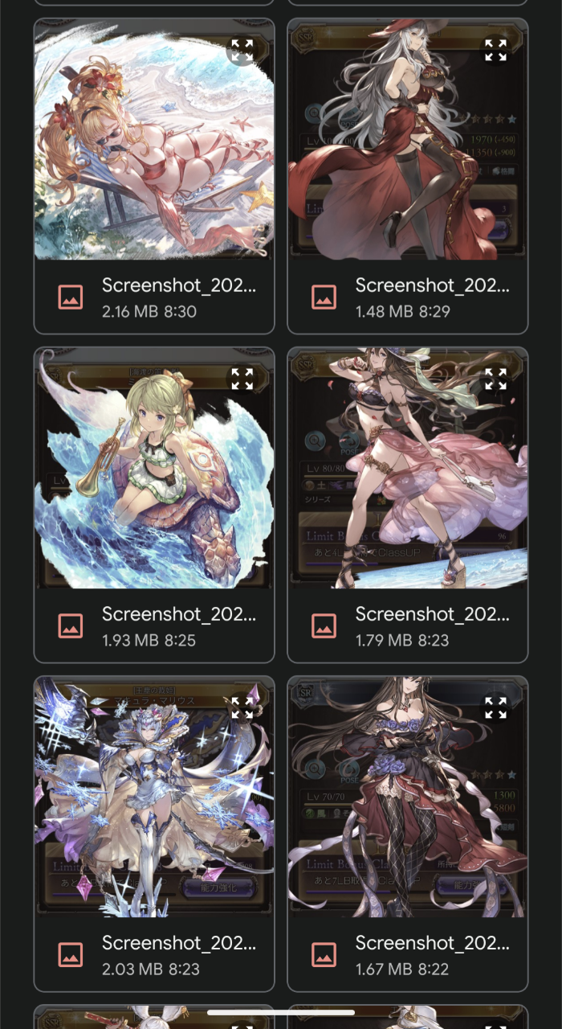
Task: Expand preview of 1.67 MB screenshot
Action: [496, 707]
